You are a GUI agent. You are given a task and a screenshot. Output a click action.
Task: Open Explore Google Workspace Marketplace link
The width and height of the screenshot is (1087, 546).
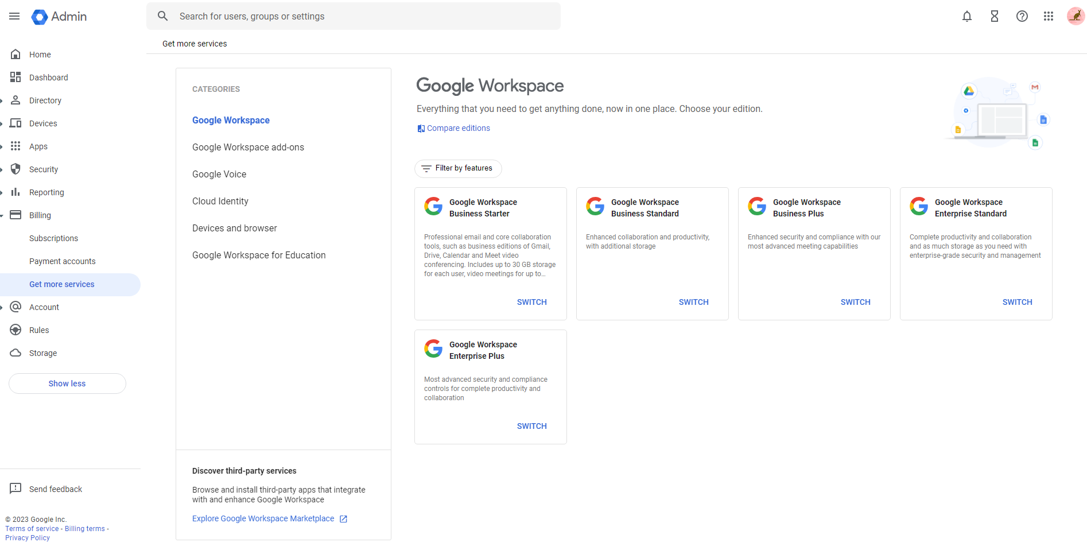coord(263,518)
